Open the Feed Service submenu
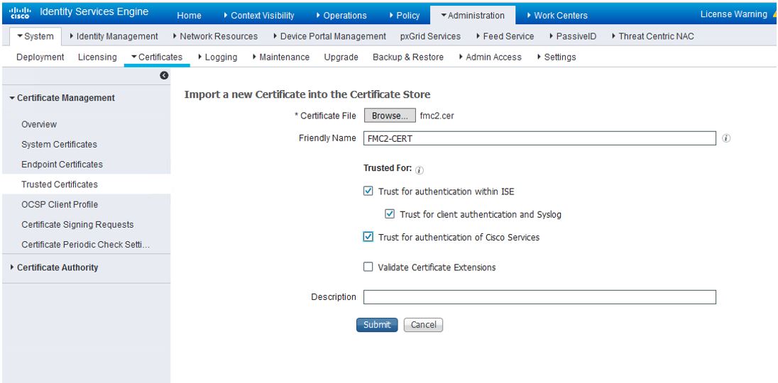 click(x=505, y=36)
